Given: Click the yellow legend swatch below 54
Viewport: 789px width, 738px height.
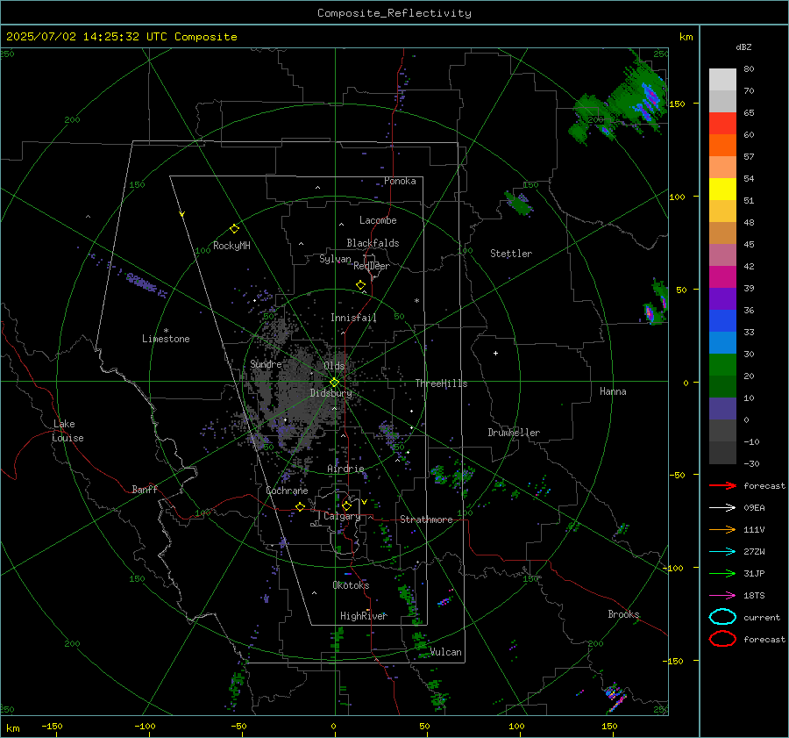Looking at the screenshot, I should click(722, 189).
